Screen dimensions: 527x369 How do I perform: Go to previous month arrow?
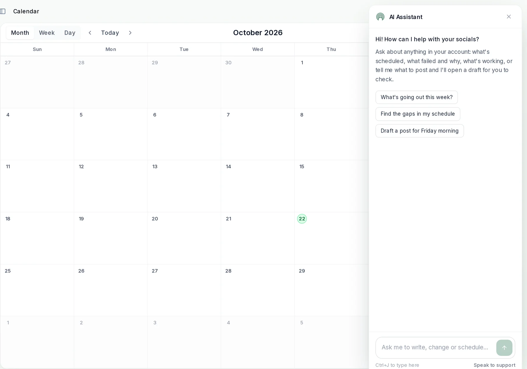90,33
